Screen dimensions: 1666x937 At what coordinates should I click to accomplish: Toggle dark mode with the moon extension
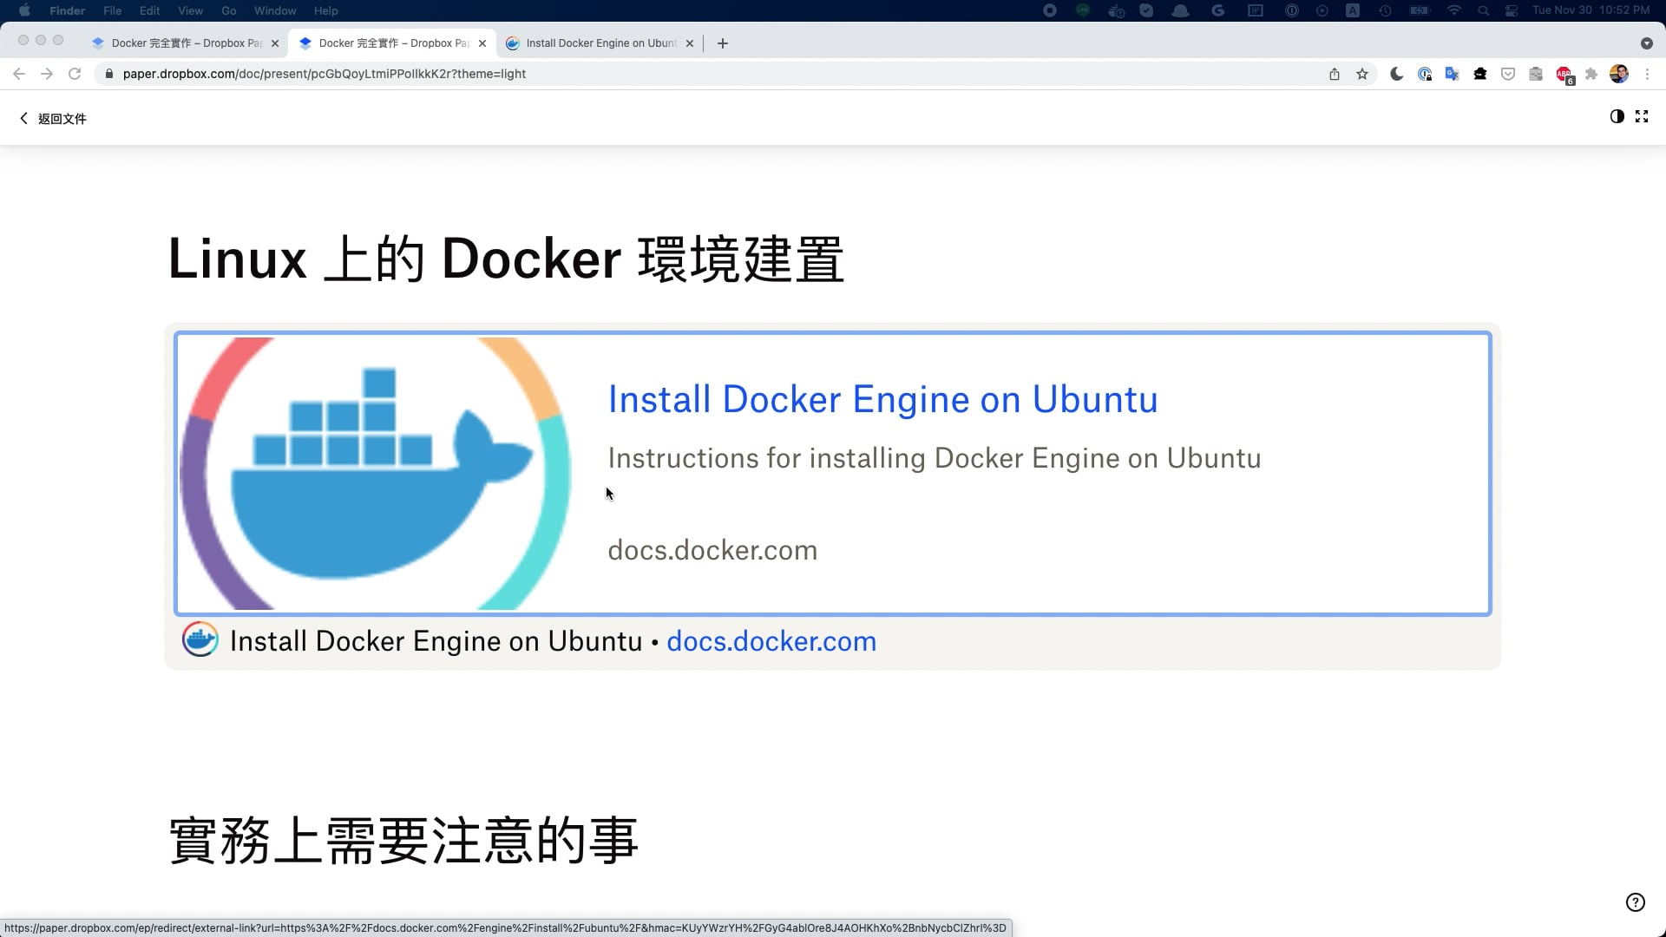pos(1397,74)
